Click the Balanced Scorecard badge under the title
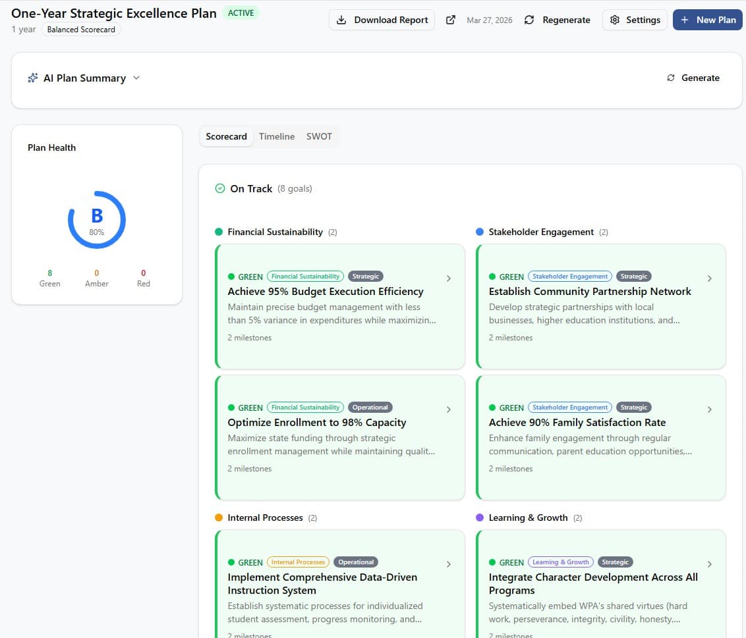Image resolution: width=746 pixels, height=638 pixels. pos(81,30)
